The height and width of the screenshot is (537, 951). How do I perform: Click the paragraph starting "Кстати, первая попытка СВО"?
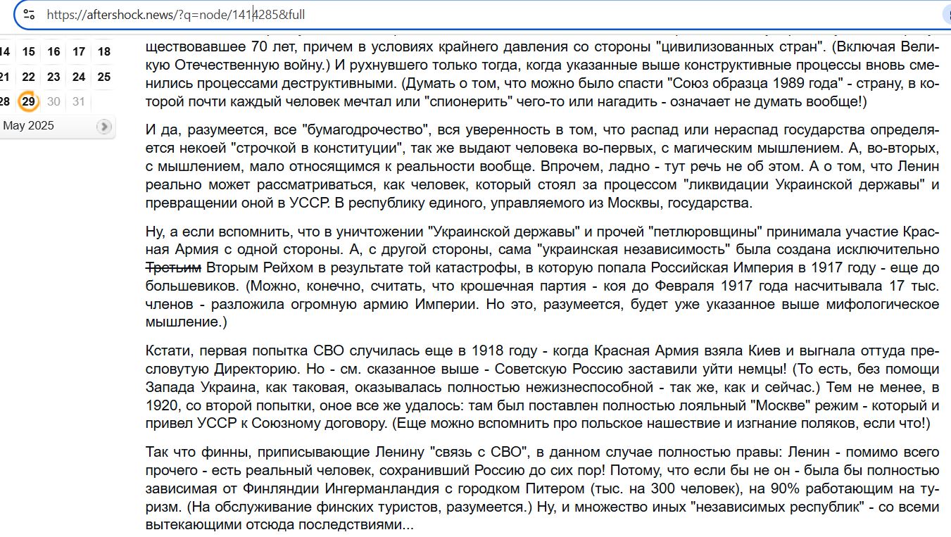(x=542, y=387)
